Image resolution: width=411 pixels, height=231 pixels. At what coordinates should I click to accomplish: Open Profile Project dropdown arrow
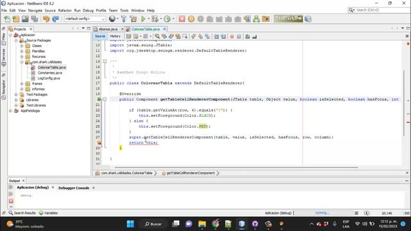pyautogui.click(x=173, y=19)
